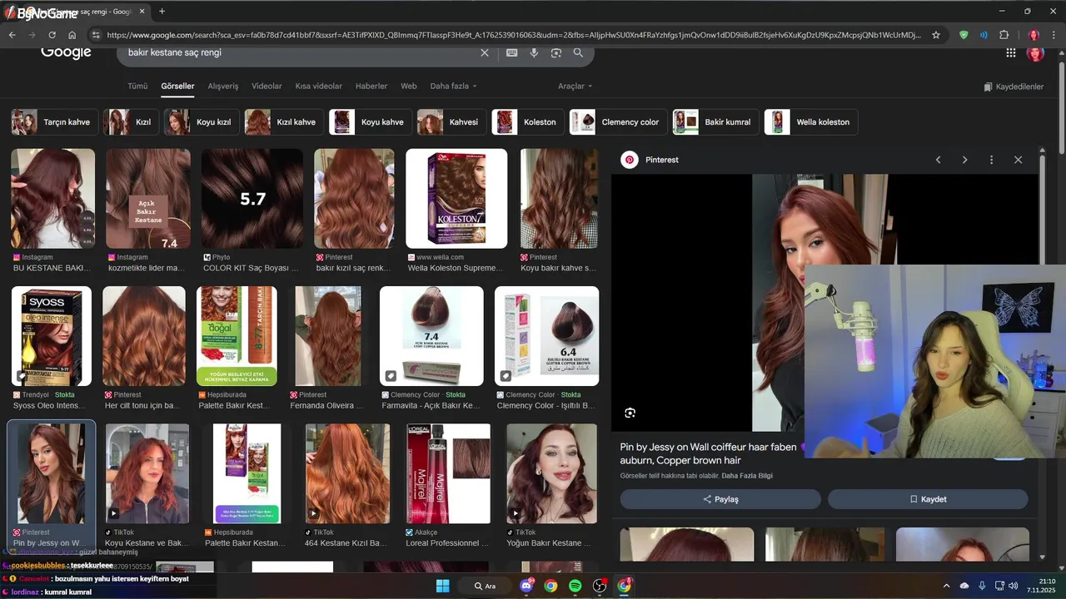Open the Google account avatar
This screenshot has height=599, width=1066.
pos(1036,52)
